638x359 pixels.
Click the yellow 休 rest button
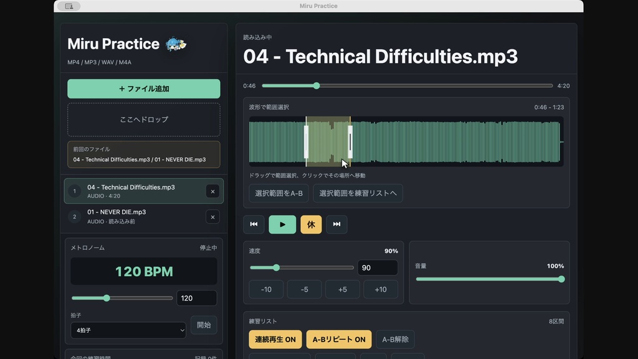311,224
